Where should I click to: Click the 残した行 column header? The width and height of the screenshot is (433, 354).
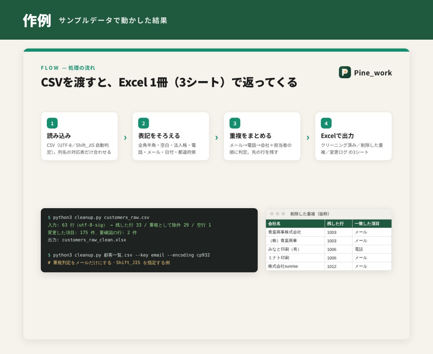point(339,224)
